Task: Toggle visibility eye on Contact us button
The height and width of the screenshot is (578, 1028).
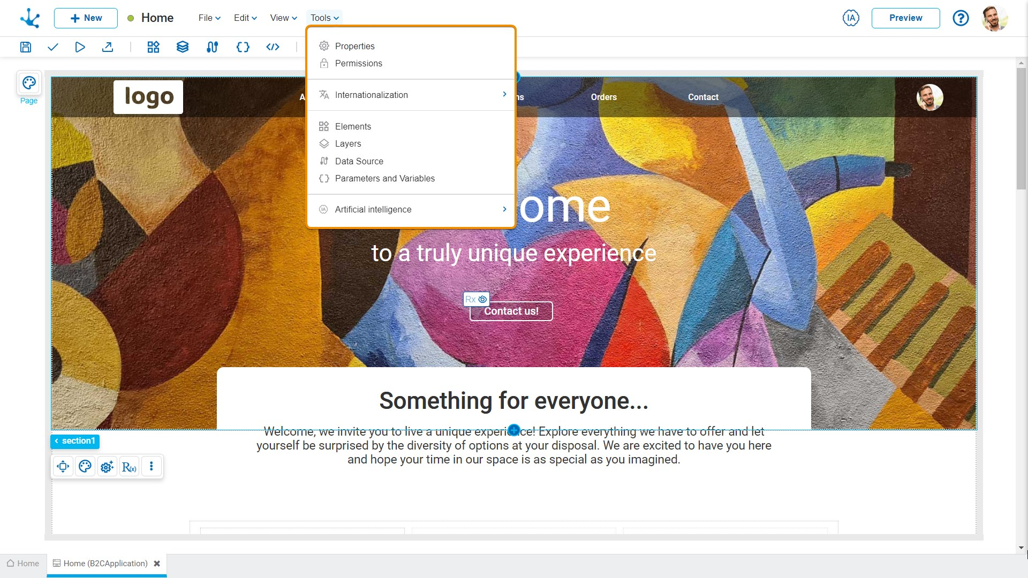Action: click(483, 299)
